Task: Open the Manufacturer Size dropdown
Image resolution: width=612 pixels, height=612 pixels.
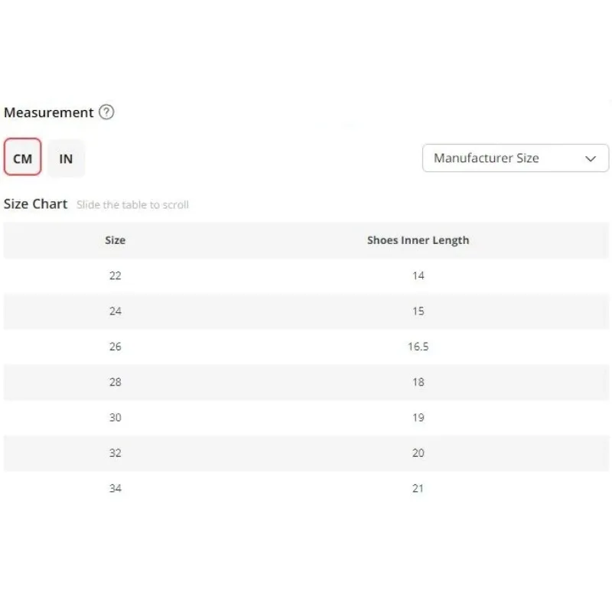Action: [x=515, y=158]
